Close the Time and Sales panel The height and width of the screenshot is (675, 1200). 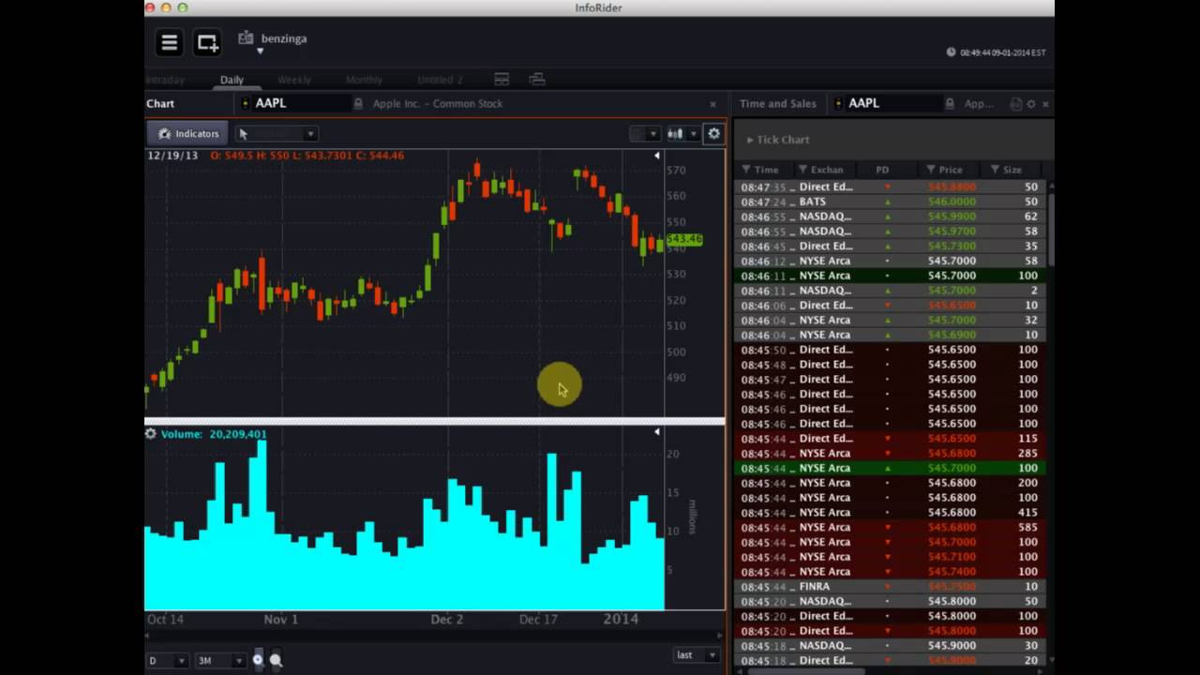pyautogui.click(x=1045, y=104)
